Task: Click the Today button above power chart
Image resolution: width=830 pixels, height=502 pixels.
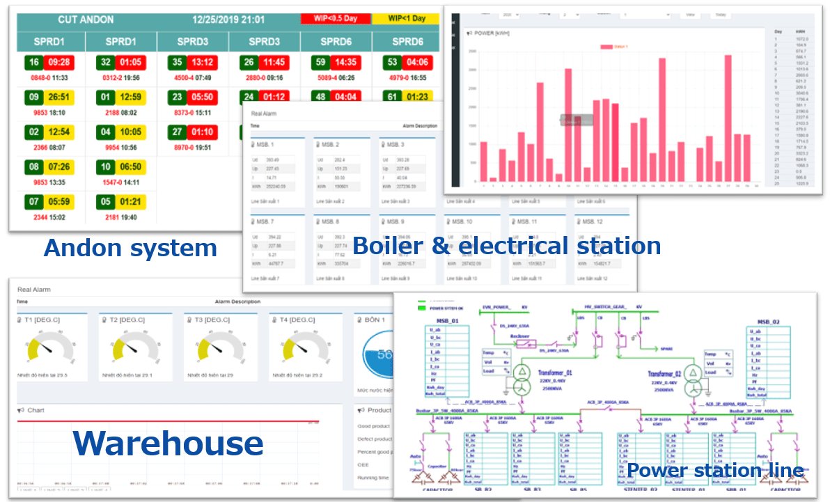Action: [721, 15]
